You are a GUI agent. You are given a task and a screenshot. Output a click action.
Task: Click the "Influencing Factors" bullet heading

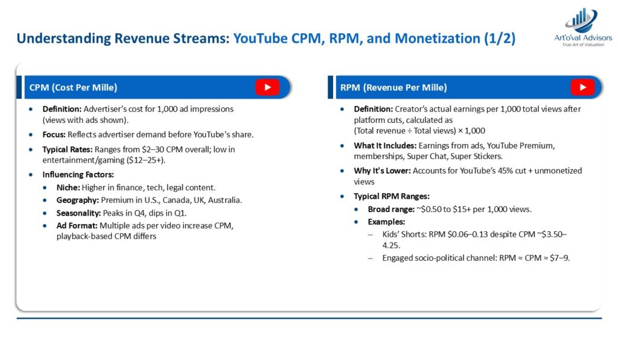[78, 175]
